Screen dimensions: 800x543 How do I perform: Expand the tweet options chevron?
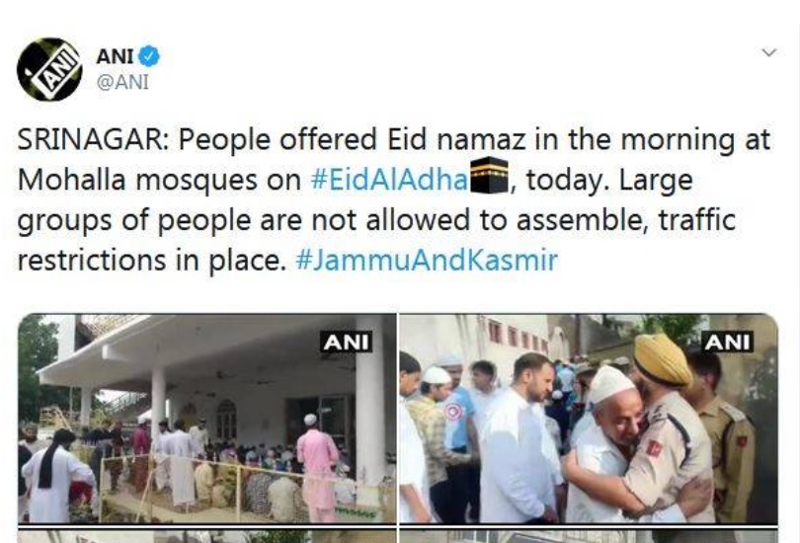point(768,52)
